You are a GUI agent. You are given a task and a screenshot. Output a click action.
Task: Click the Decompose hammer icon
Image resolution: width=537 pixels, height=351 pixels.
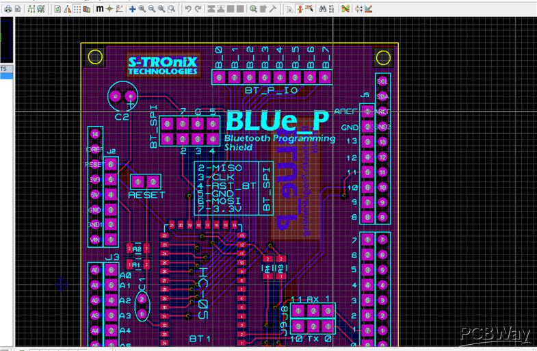tap(273, 9)
